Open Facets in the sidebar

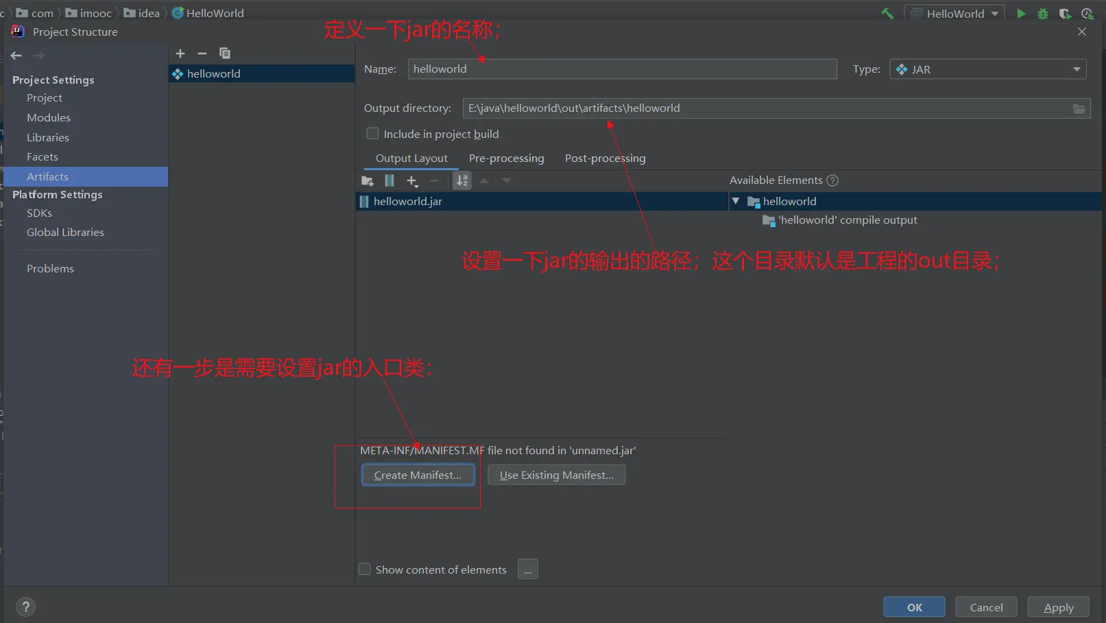43,157
